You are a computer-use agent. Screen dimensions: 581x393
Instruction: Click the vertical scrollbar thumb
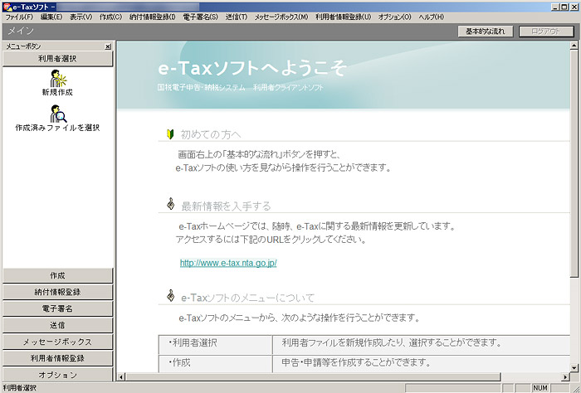(x=574, y=163)
